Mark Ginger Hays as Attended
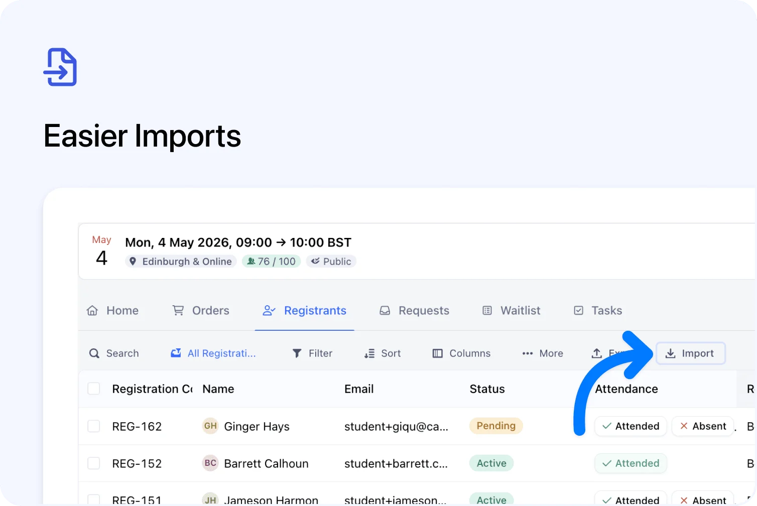 [x=630, y=426]
